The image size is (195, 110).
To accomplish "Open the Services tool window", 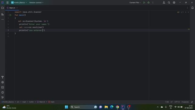I will click(x=2, y=82).
